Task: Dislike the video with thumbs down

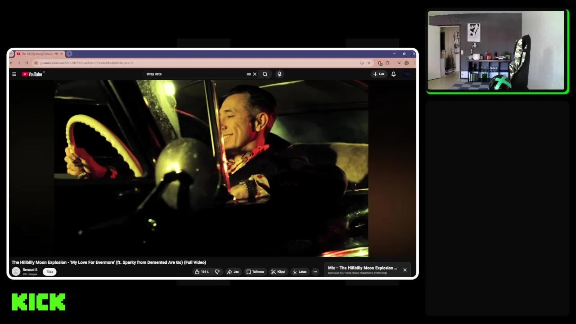Action: pyautogui.click(x=217, y=272)
